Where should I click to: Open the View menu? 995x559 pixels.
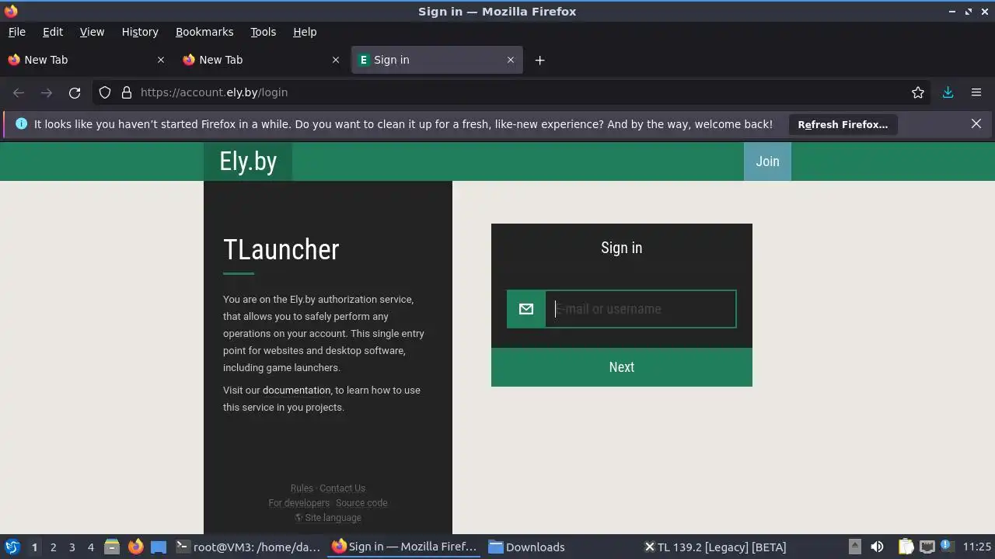tap(92, 32)
